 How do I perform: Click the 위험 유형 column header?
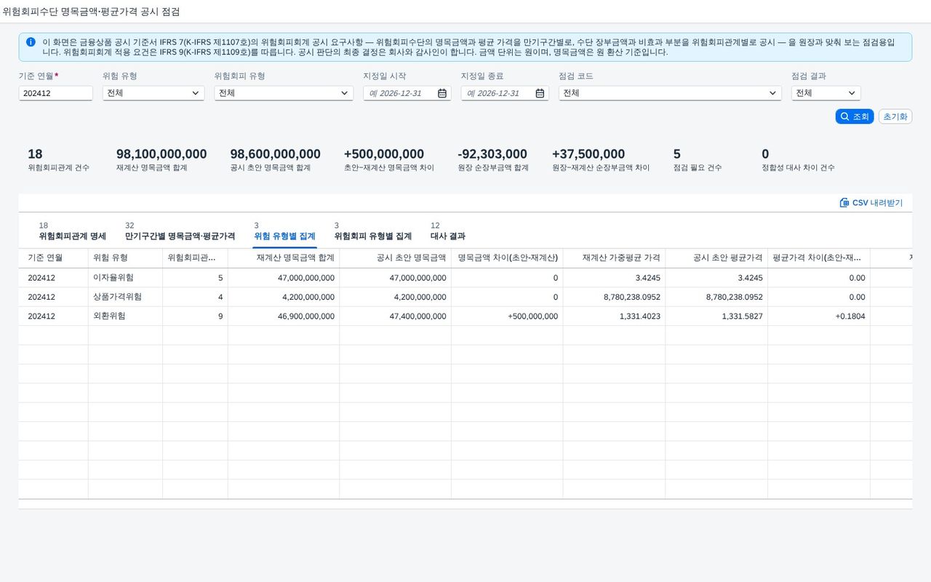coord(125,258)
